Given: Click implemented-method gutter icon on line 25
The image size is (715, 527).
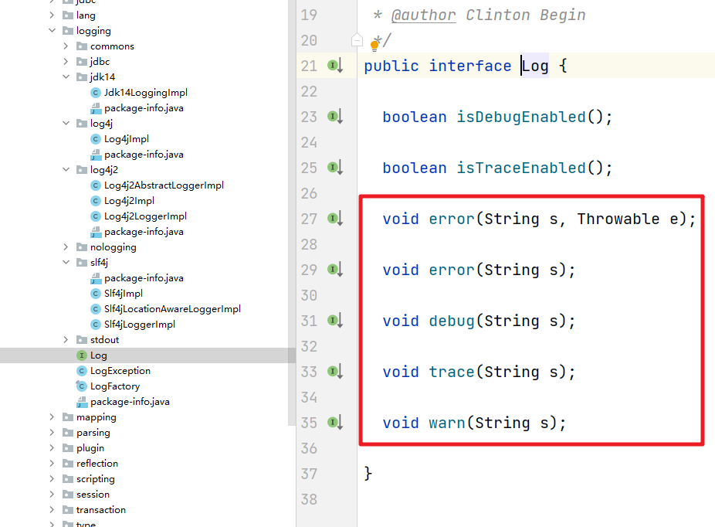Looking at the screenshot, I should pos(335,168).
